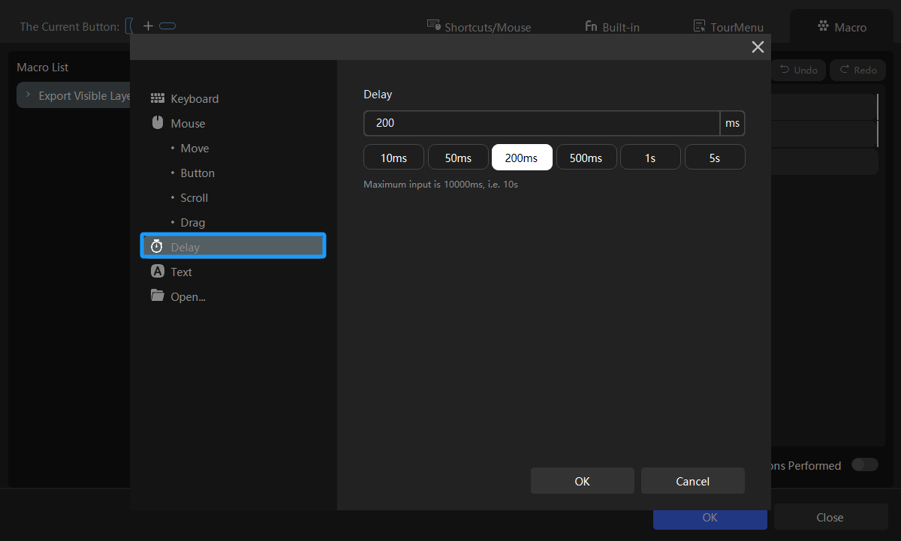Screen dimensions: 901x541
Task: Close the delay dialog with X
Action: pos(758,47)
